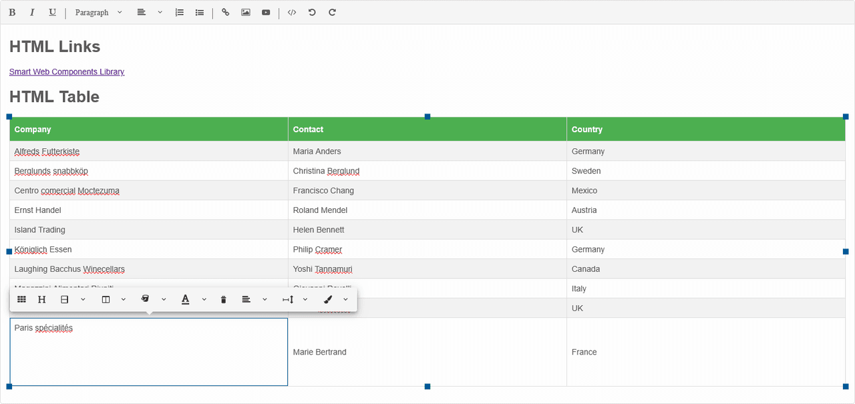Click the Italy cell
Screen dimensions: 855x404
706,288
